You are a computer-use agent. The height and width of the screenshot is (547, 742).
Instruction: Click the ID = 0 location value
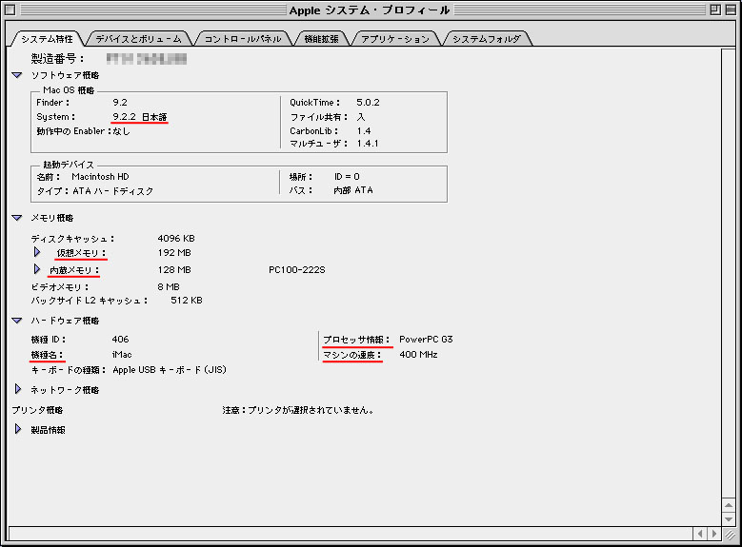[347, 177]
